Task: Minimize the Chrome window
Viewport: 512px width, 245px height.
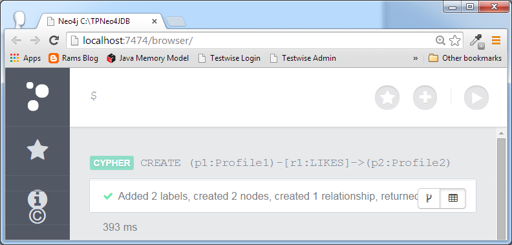Action: coord(453,6)
